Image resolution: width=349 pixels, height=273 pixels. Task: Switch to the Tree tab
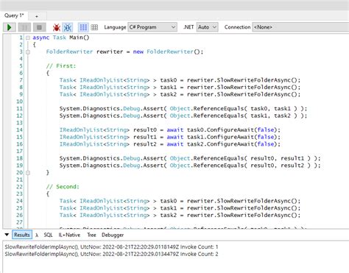pos(91,235)
